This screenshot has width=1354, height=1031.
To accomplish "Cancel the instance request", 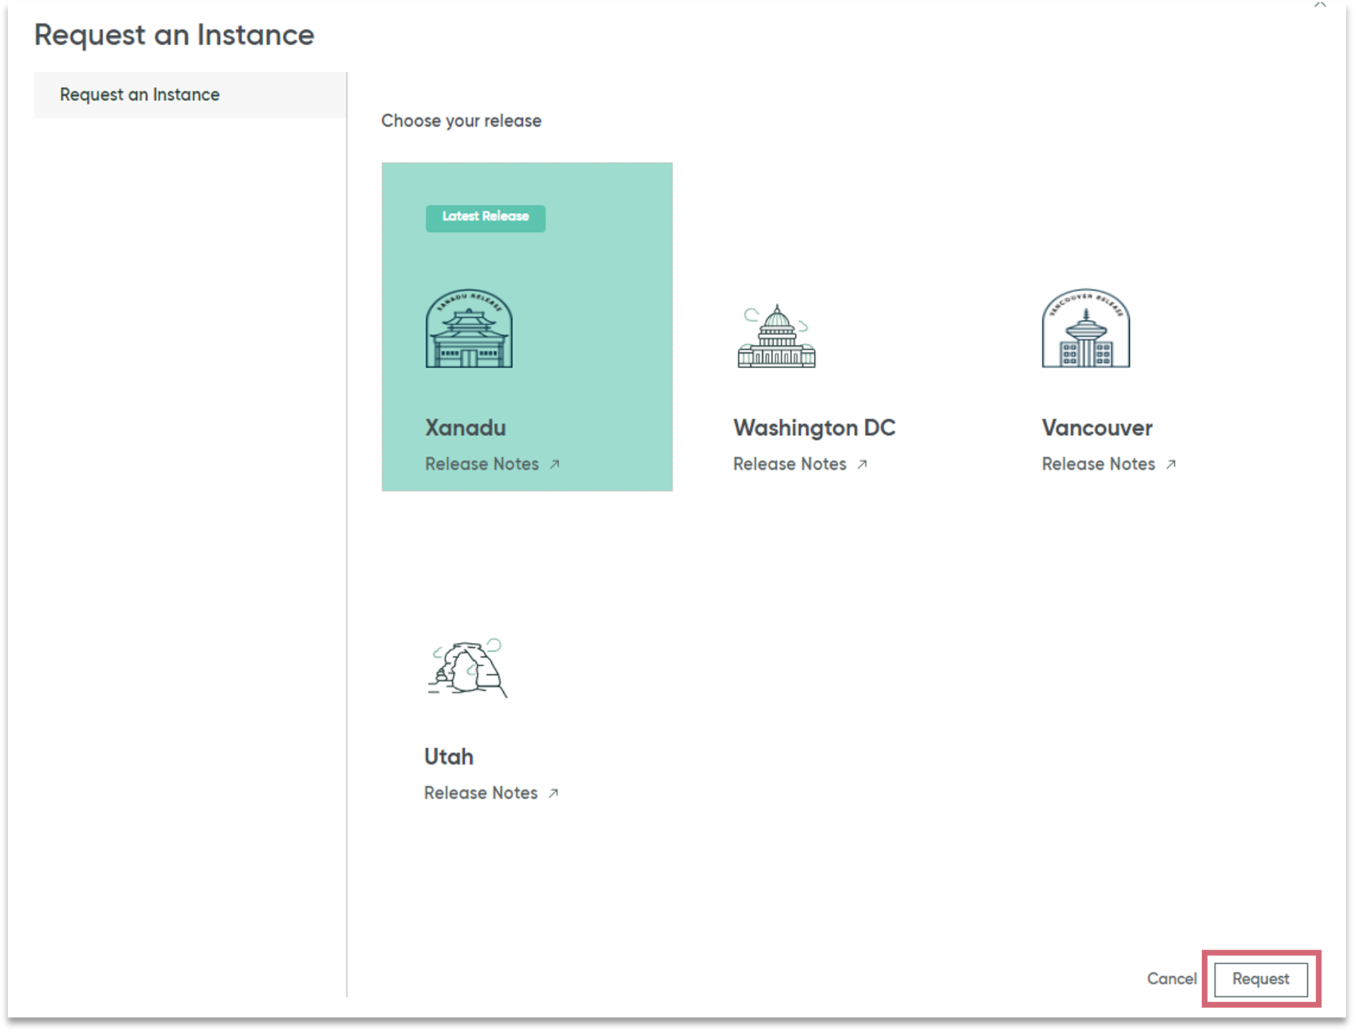I will pos(1172,979).
